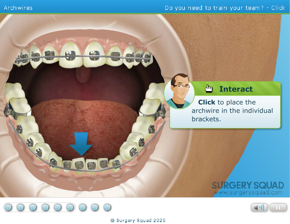Open the 'Do you need to train your team?' link
The height and width of the screenshot is (224, 290).
tap(225, 8)
